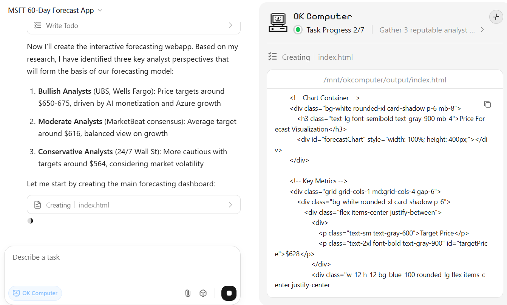This screenshot has width=507, height=305.
Task: Open the MSFT 60-Day Forecast App title dropdown
Action: 55,11
